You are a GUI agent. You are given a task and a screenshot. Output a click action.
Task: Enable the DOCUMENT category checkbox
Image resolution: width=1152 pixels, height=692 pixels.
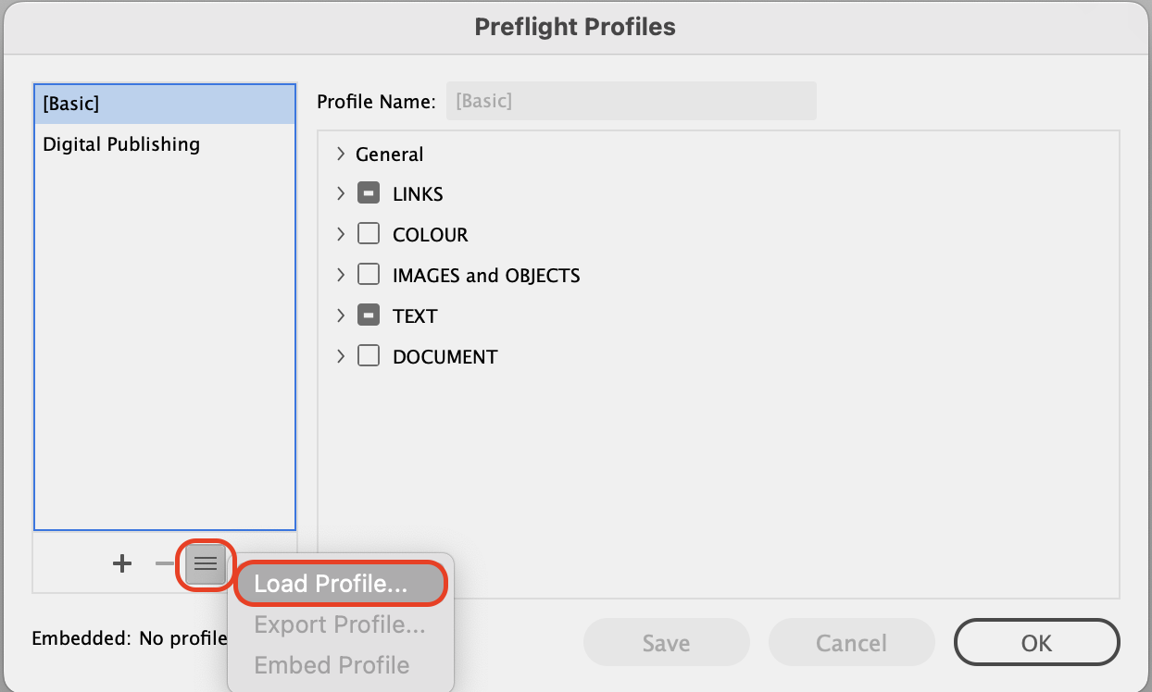point(369,356)
